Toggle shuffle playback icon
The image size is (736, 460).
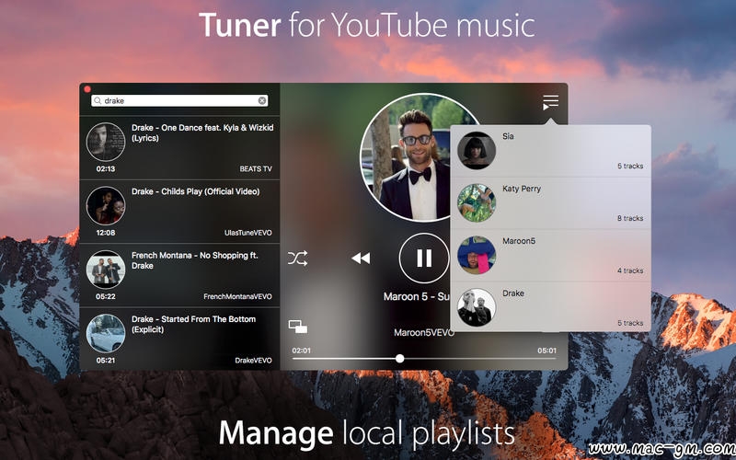tap(297, 259)
